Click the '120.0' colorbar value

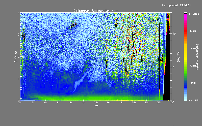click(193, 66)
